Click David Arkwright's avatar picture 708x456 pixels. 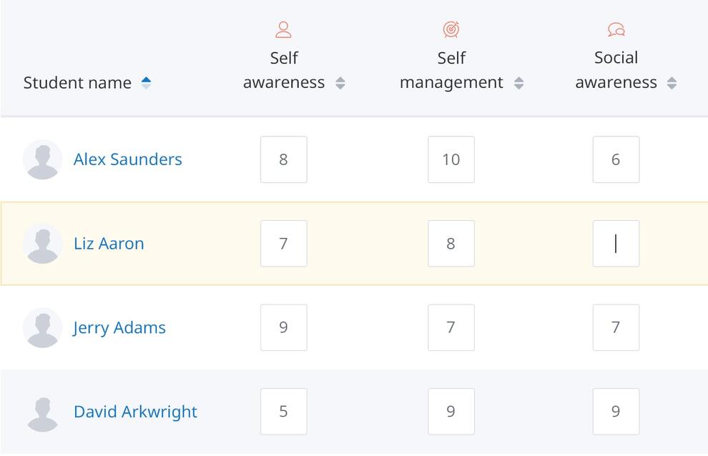[42, 412]
